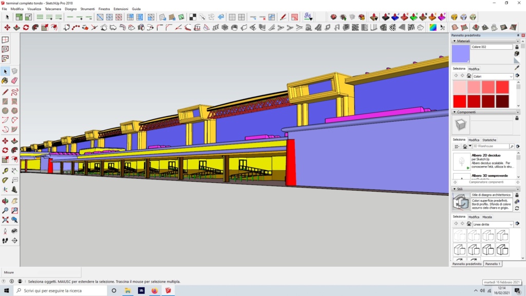Open the Colori materials library dropdown
The width and height of the screenshot is (526, 296).
(x=493, y=76)
